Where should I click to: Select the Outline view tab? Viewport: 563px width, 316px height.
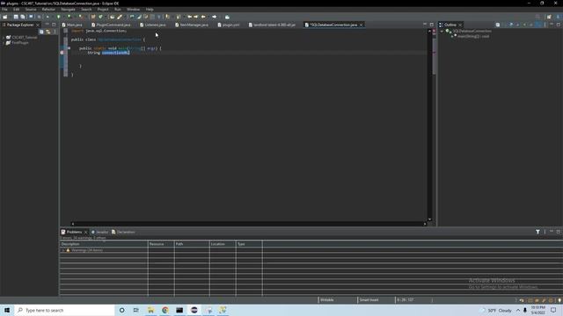[x=448, y=25]
